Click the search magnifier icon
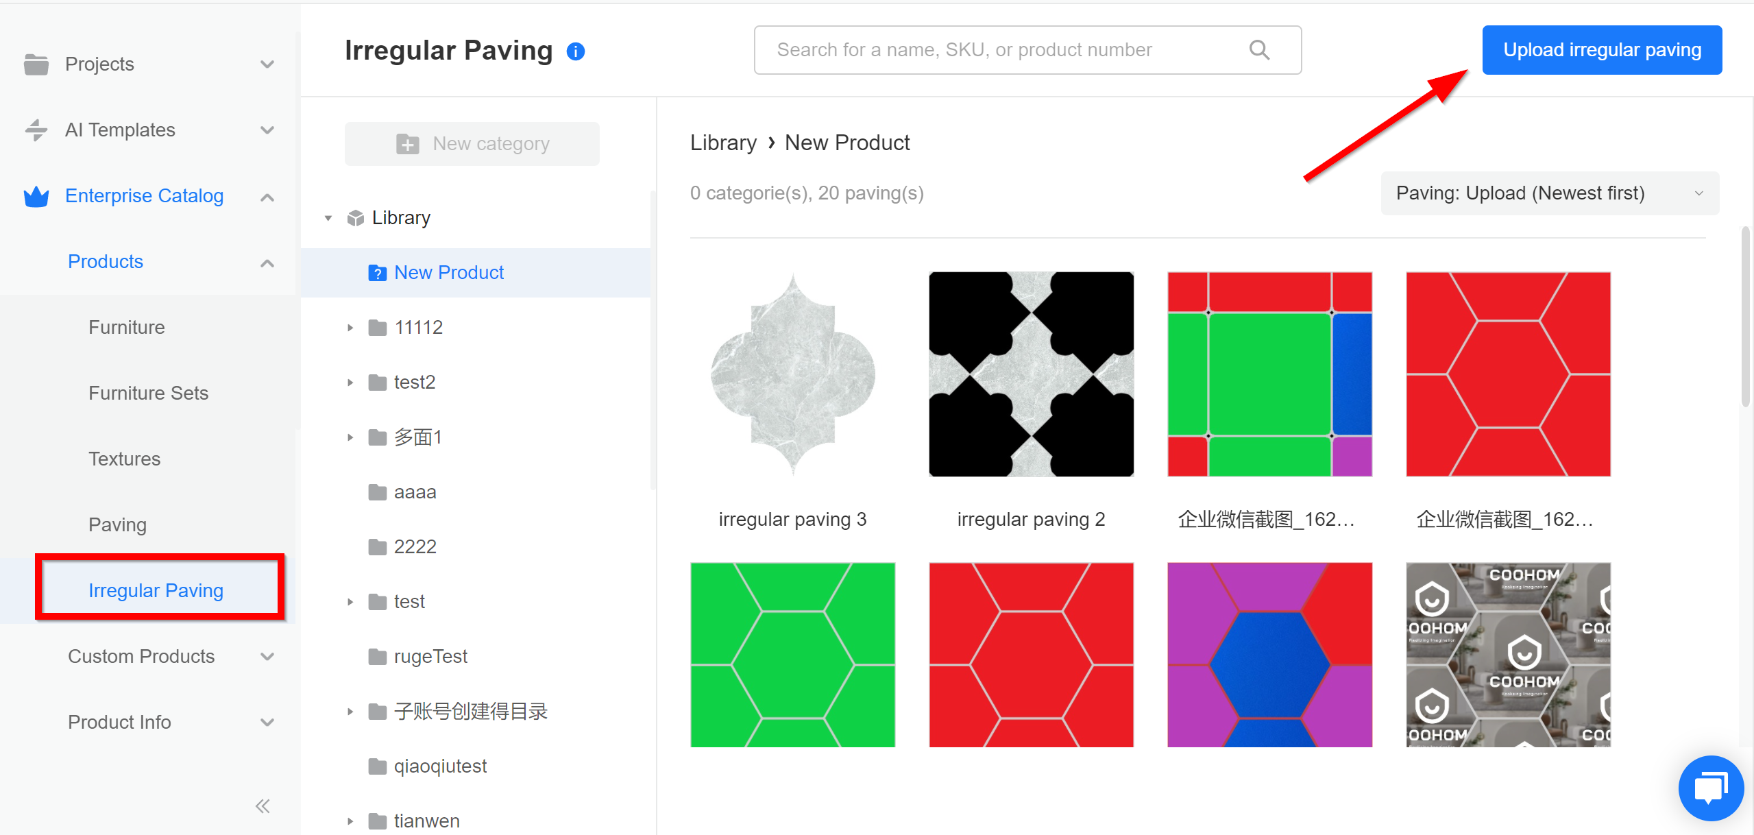The height and width of the screenshot is (835, 1754). point(1259,50)
